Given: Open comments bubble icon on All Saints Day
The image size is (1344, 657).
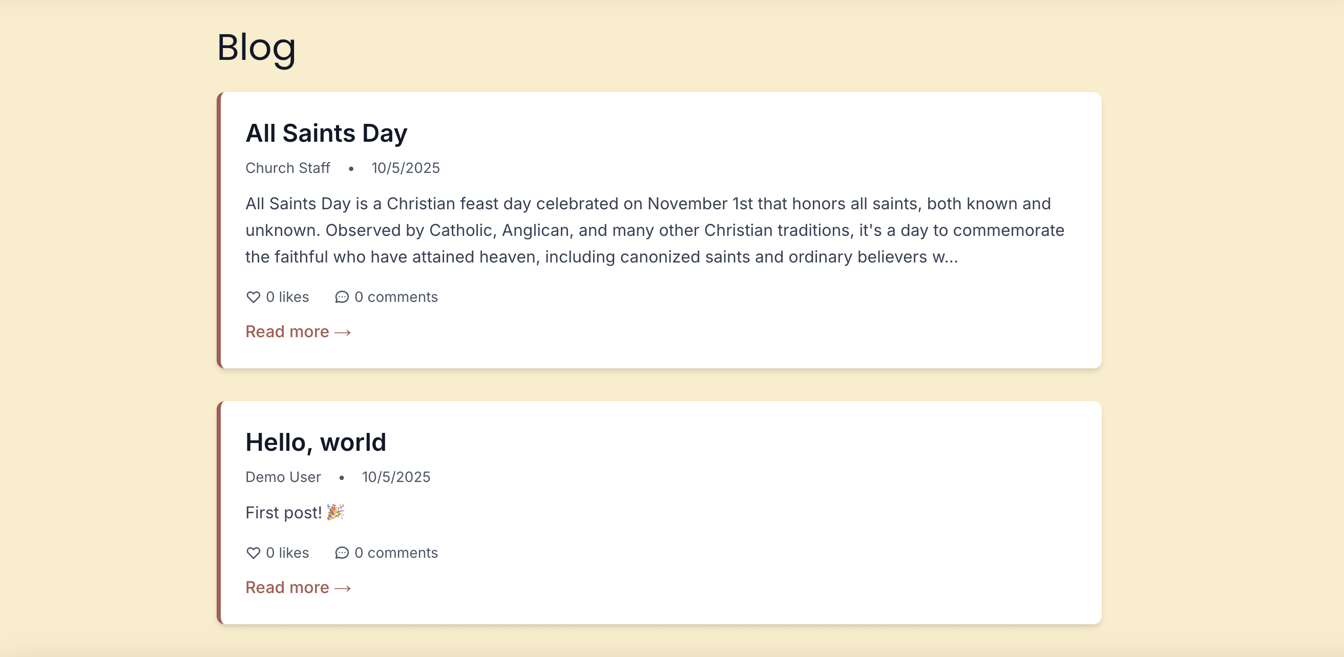Looking at the screenshot, I should 342,297.
